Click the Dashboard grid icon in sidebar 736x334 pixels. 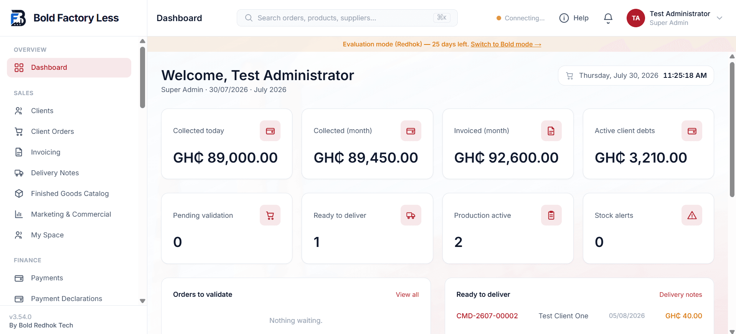(x=19, y=67)
